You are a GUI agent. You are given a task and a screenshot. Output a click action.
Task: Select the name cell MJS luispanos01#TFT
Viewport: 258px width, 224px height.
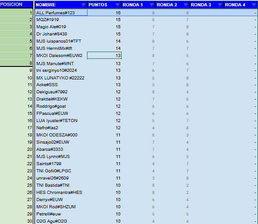[61, 41]
